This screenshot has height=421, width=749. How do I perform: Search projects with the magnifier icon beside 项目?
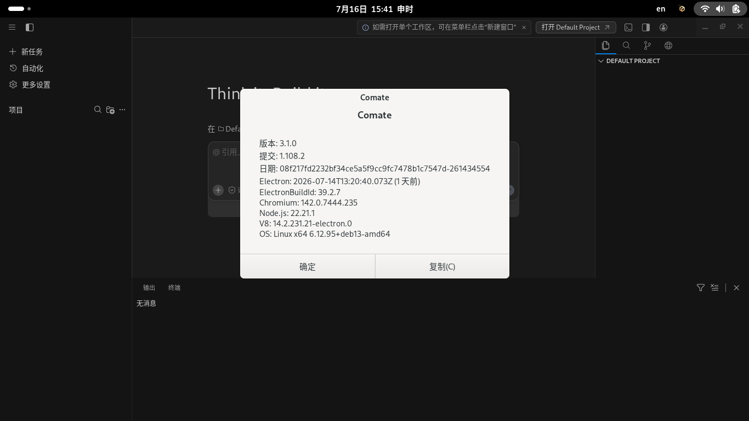pyautogui.click(x=98, y=110)
